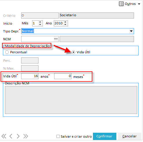Open the Outros dropdown menu
143x142 pixels.
coord(139,4)
